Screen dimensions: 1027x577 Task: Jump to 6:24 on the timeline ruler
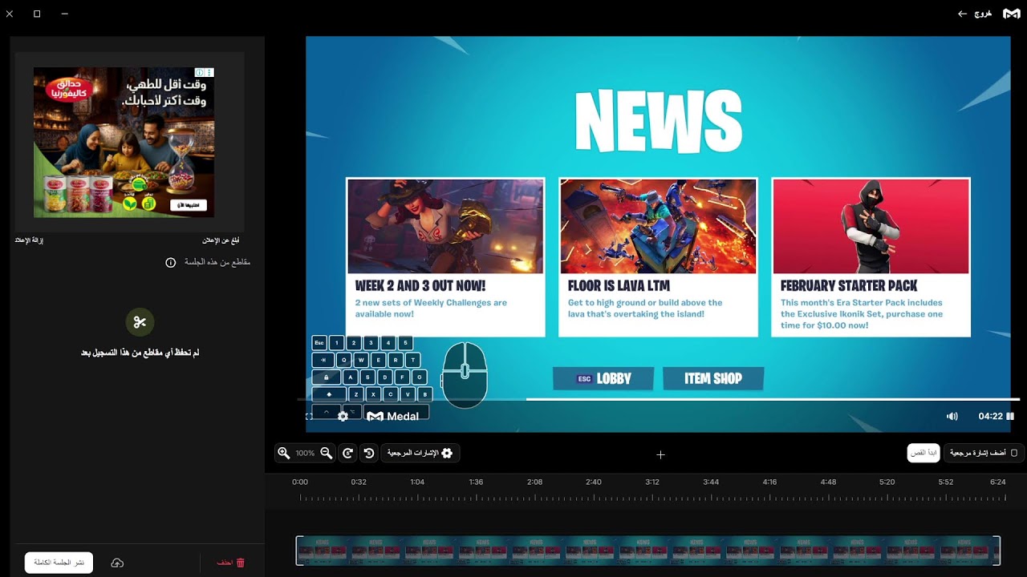pyautogui.click(x=998, y=482)
